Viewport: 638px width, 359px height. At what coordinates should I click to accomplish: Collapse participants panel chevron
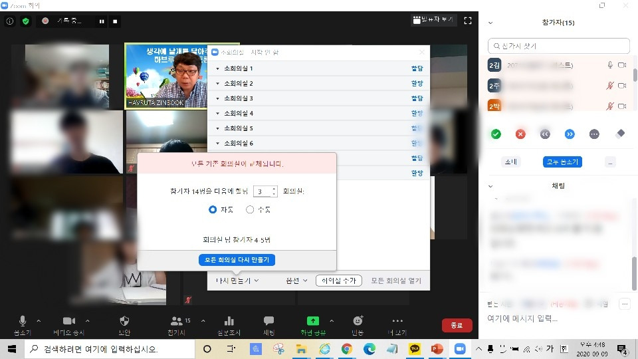[490, 23]
